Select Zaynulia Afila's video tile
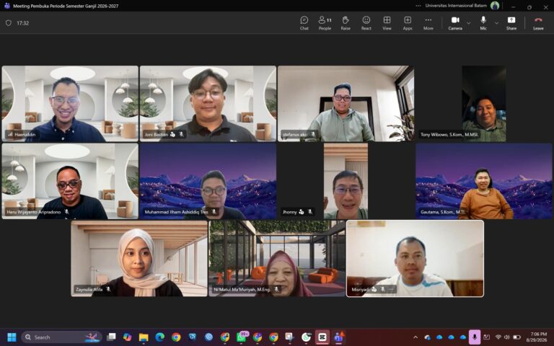 [138, 259]
